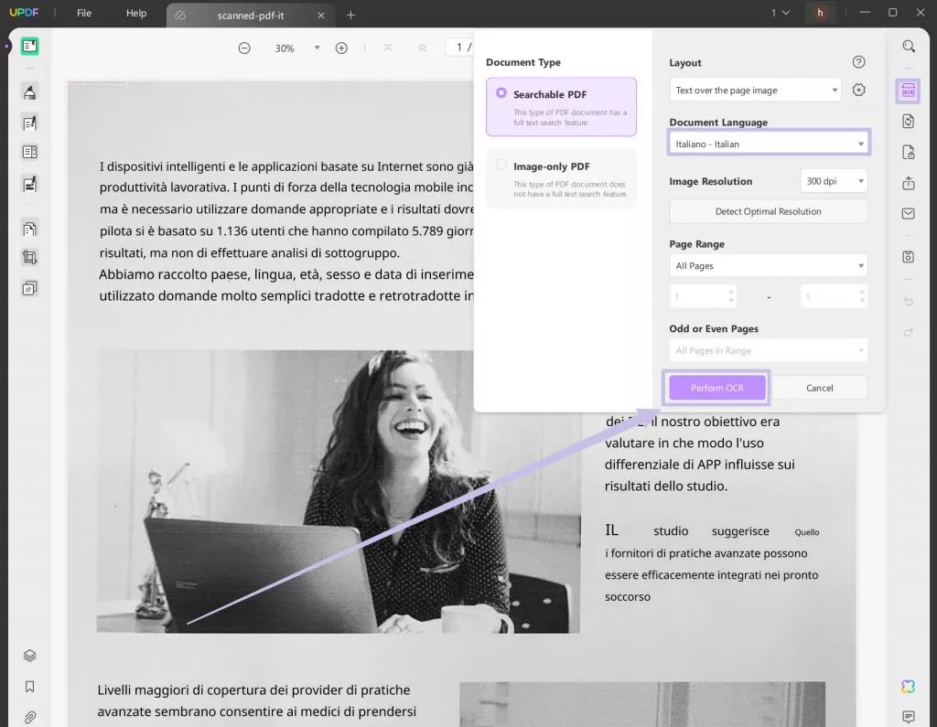The height and width of the screenshot is (727, 937).
Task: Show the Bookmarks panel
Action: (x=29, y=687)
